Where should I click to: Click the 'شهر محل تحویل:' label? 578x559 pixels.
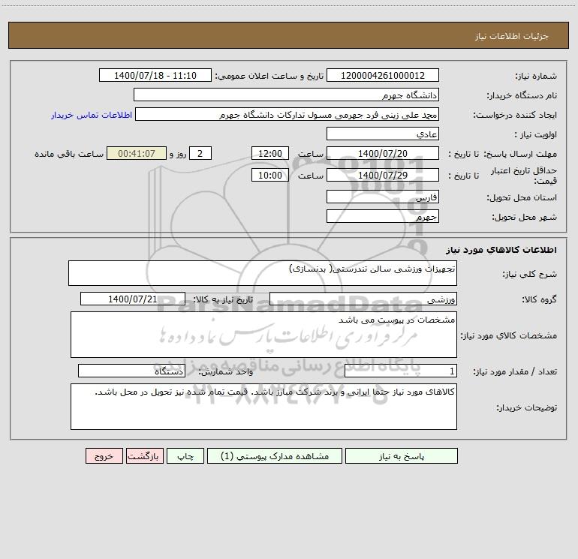pos(525,217)
